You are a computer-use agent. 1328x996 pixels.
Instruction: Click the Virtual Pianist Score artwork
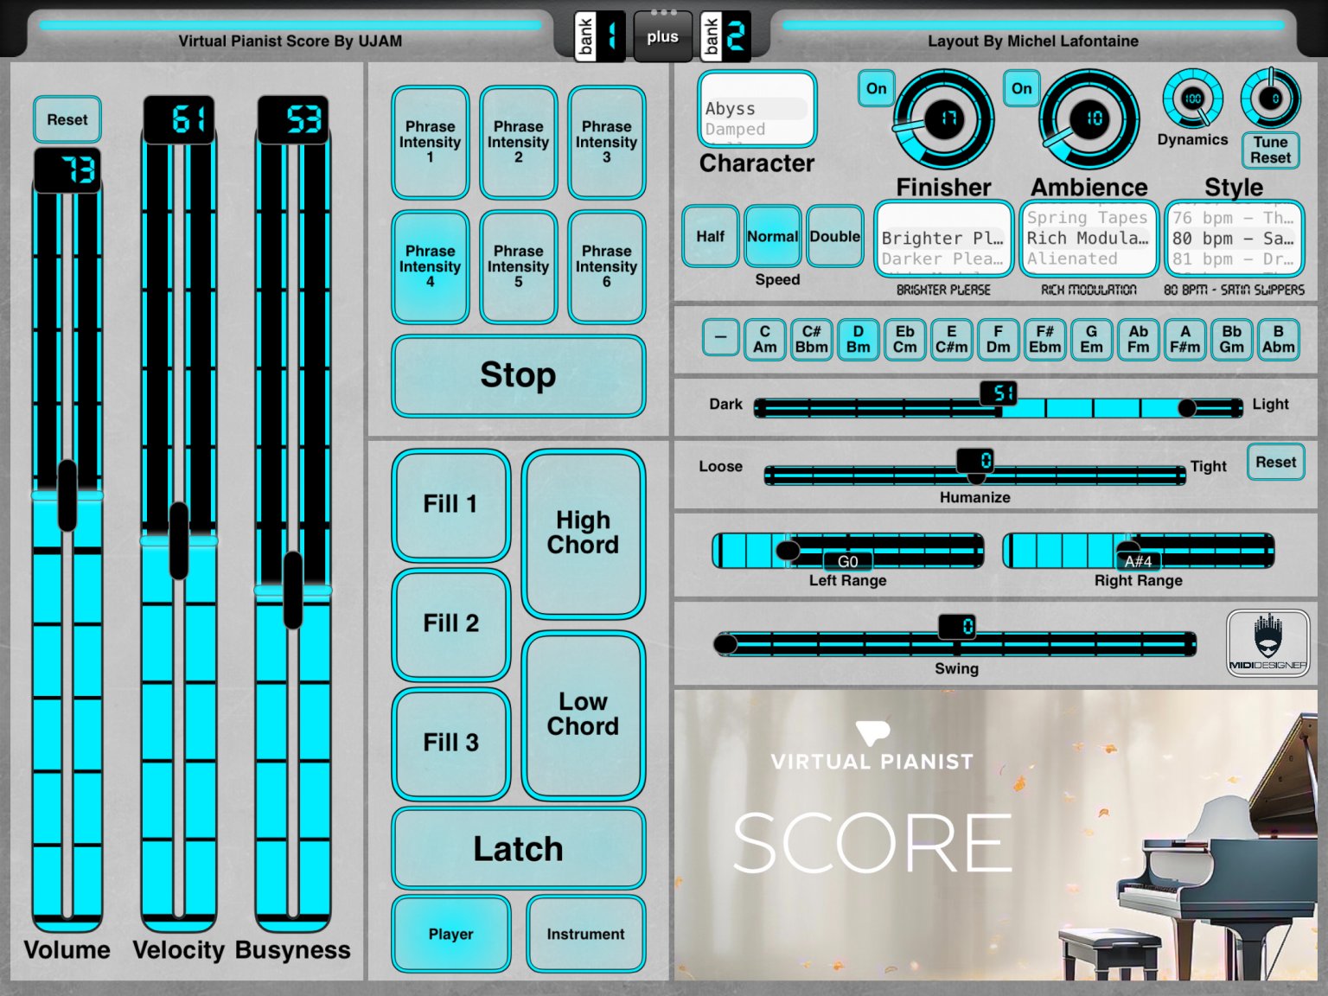(x=996, y=835)
